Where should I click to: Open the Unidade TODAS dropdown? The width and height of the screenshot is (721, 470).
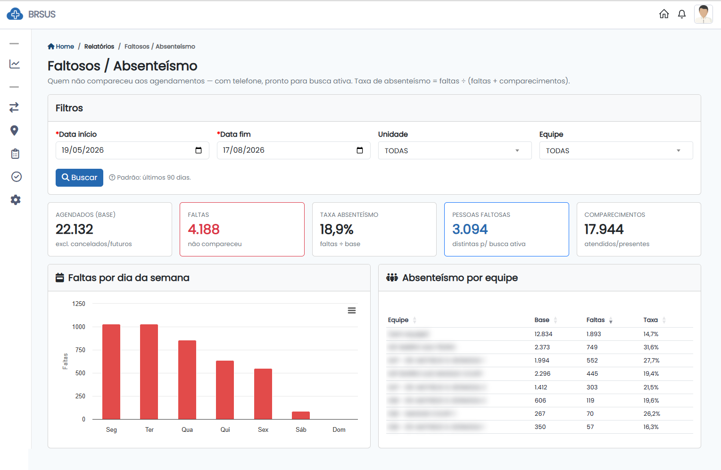pos(455,150)
